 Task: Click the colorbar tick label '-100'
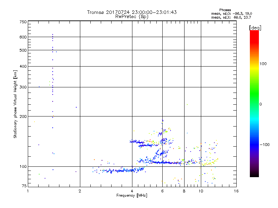(265, 145)
